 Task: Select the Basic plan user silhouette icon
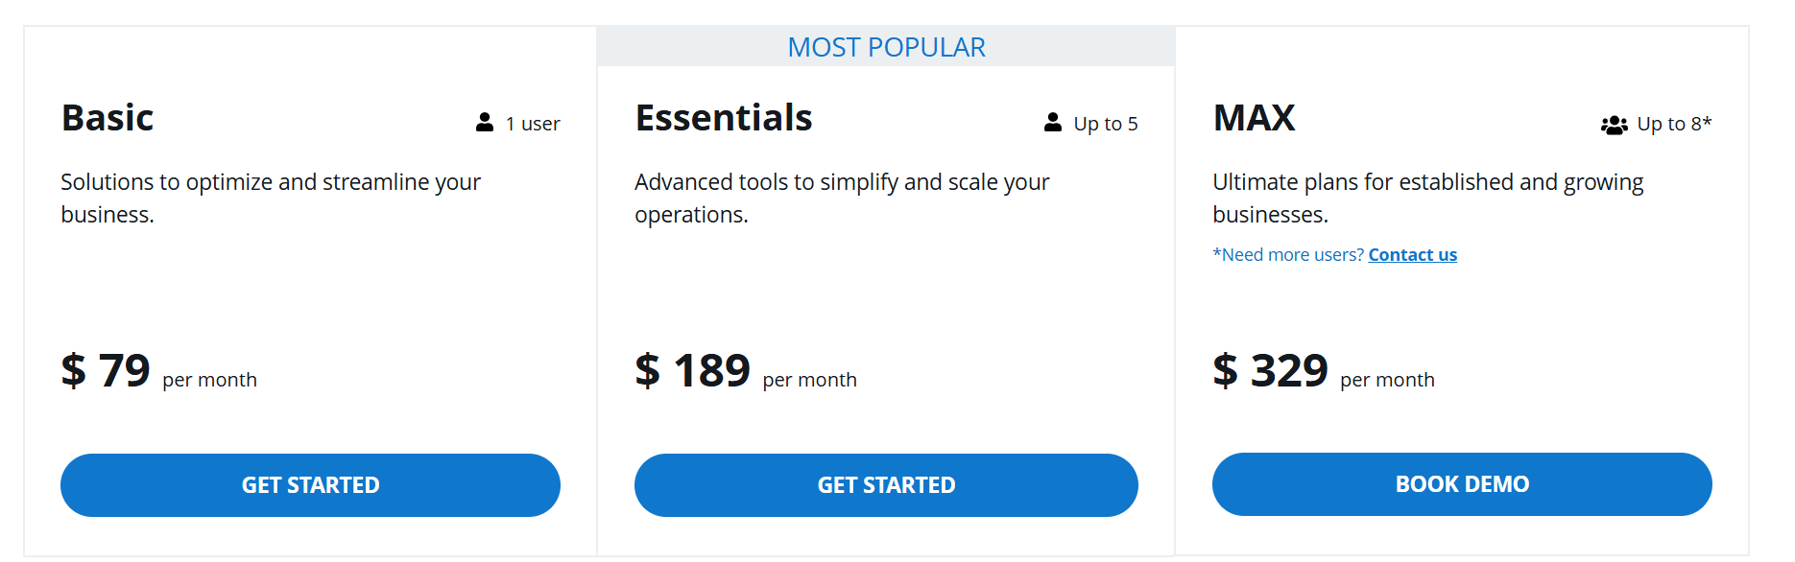point(483,121)
